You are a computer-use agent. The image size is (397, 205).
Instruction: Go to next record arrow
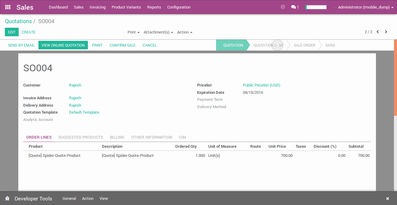[386, 32]
